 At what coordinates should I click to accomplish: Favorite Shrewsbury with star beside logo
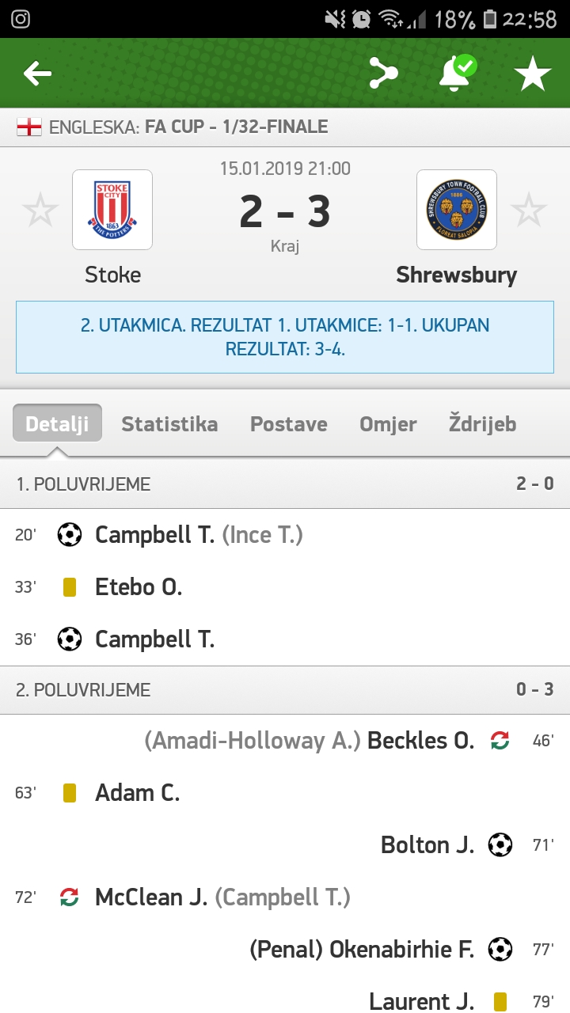(529, 211)
